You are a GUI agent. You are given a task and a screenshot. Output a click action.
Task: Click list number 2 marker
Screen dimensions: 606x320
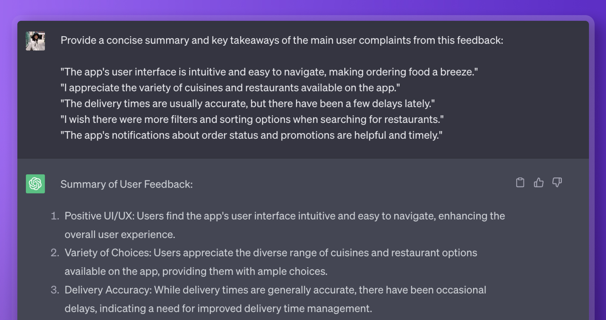[55, 253]
